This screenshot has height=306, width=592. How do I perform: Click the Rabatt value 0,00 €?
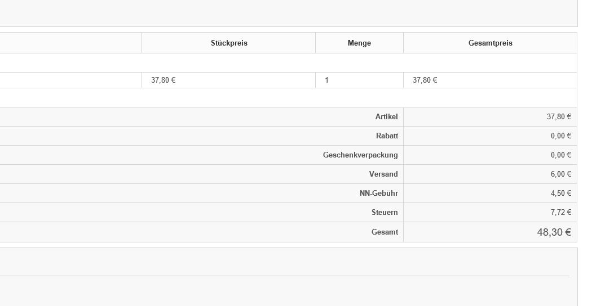(560, 136)
